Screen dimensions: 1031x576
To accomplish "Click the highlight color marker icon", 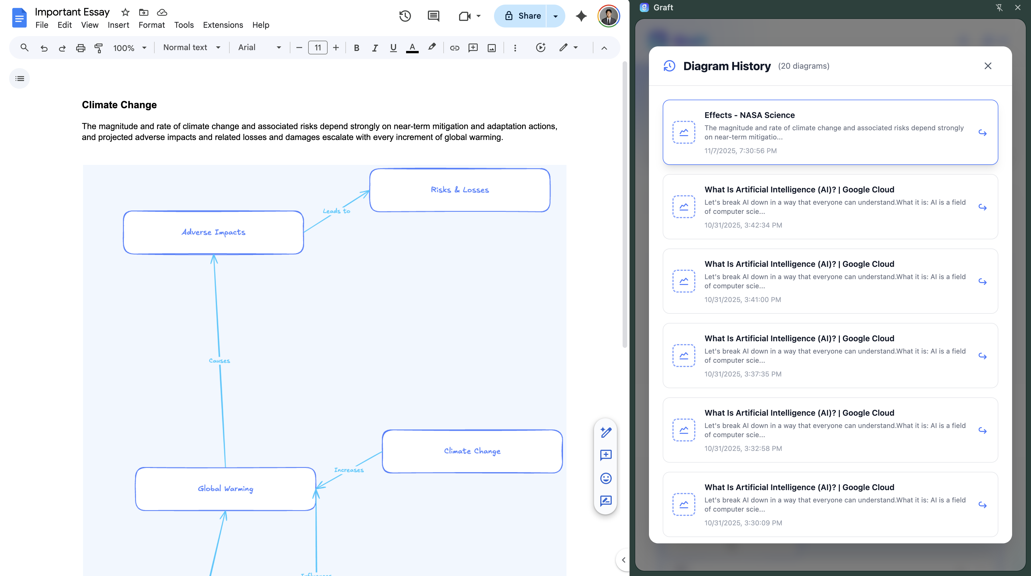I will tap(432, 47).
